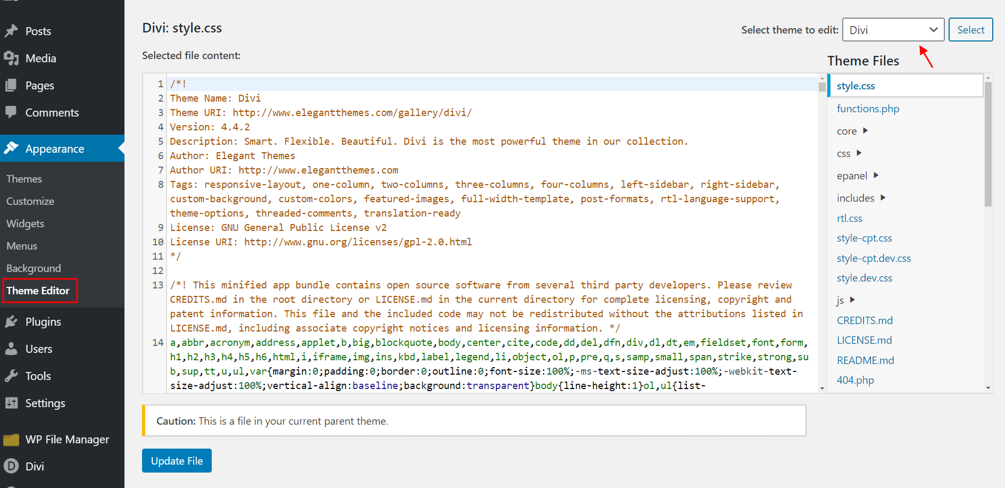
Task: Open LICENSE.md theme file
Action: [x=864, y=340]
